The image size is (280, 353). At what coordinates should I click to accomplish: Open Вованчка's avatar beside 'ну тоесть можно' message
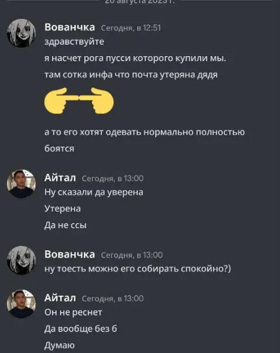pyautogui.click(x=22, y=260)
